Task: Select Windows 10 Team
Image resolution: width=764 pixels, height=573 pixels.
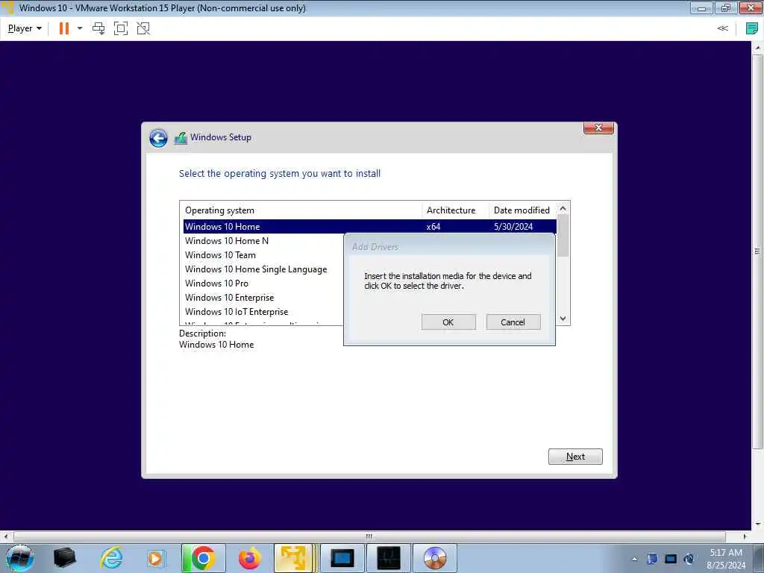Action: coord(220,255)
